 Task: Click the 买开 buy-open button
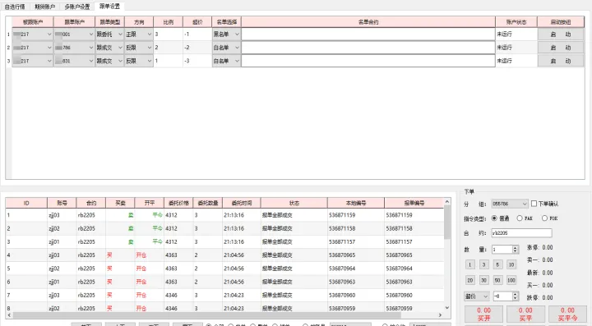tap(483, 314)
